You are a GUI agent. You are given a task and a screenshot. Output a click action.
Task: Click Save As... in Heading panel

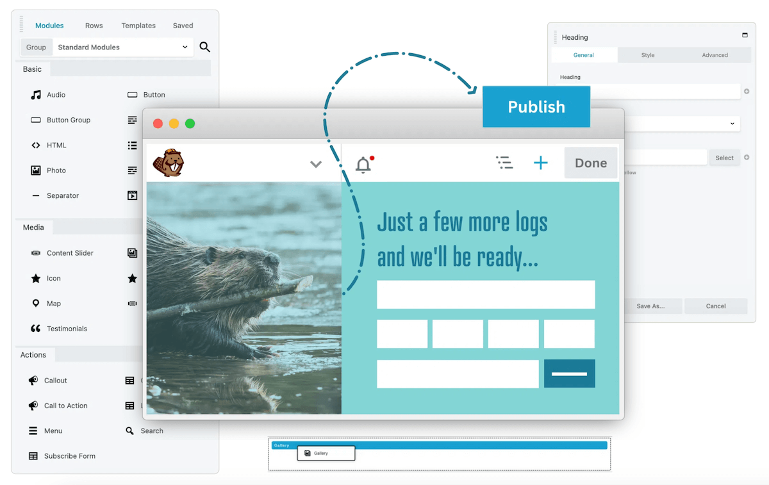click(x=650, y=306)
